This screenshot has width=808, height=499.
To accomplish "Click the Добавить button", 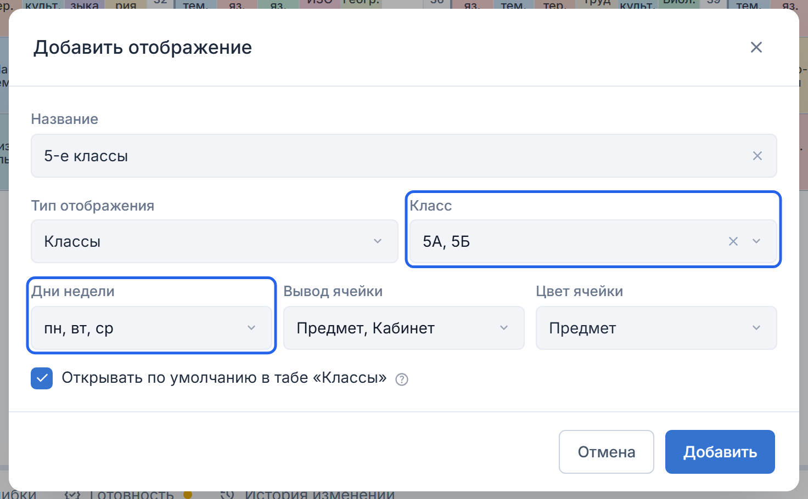I will [x=720, y=452].
